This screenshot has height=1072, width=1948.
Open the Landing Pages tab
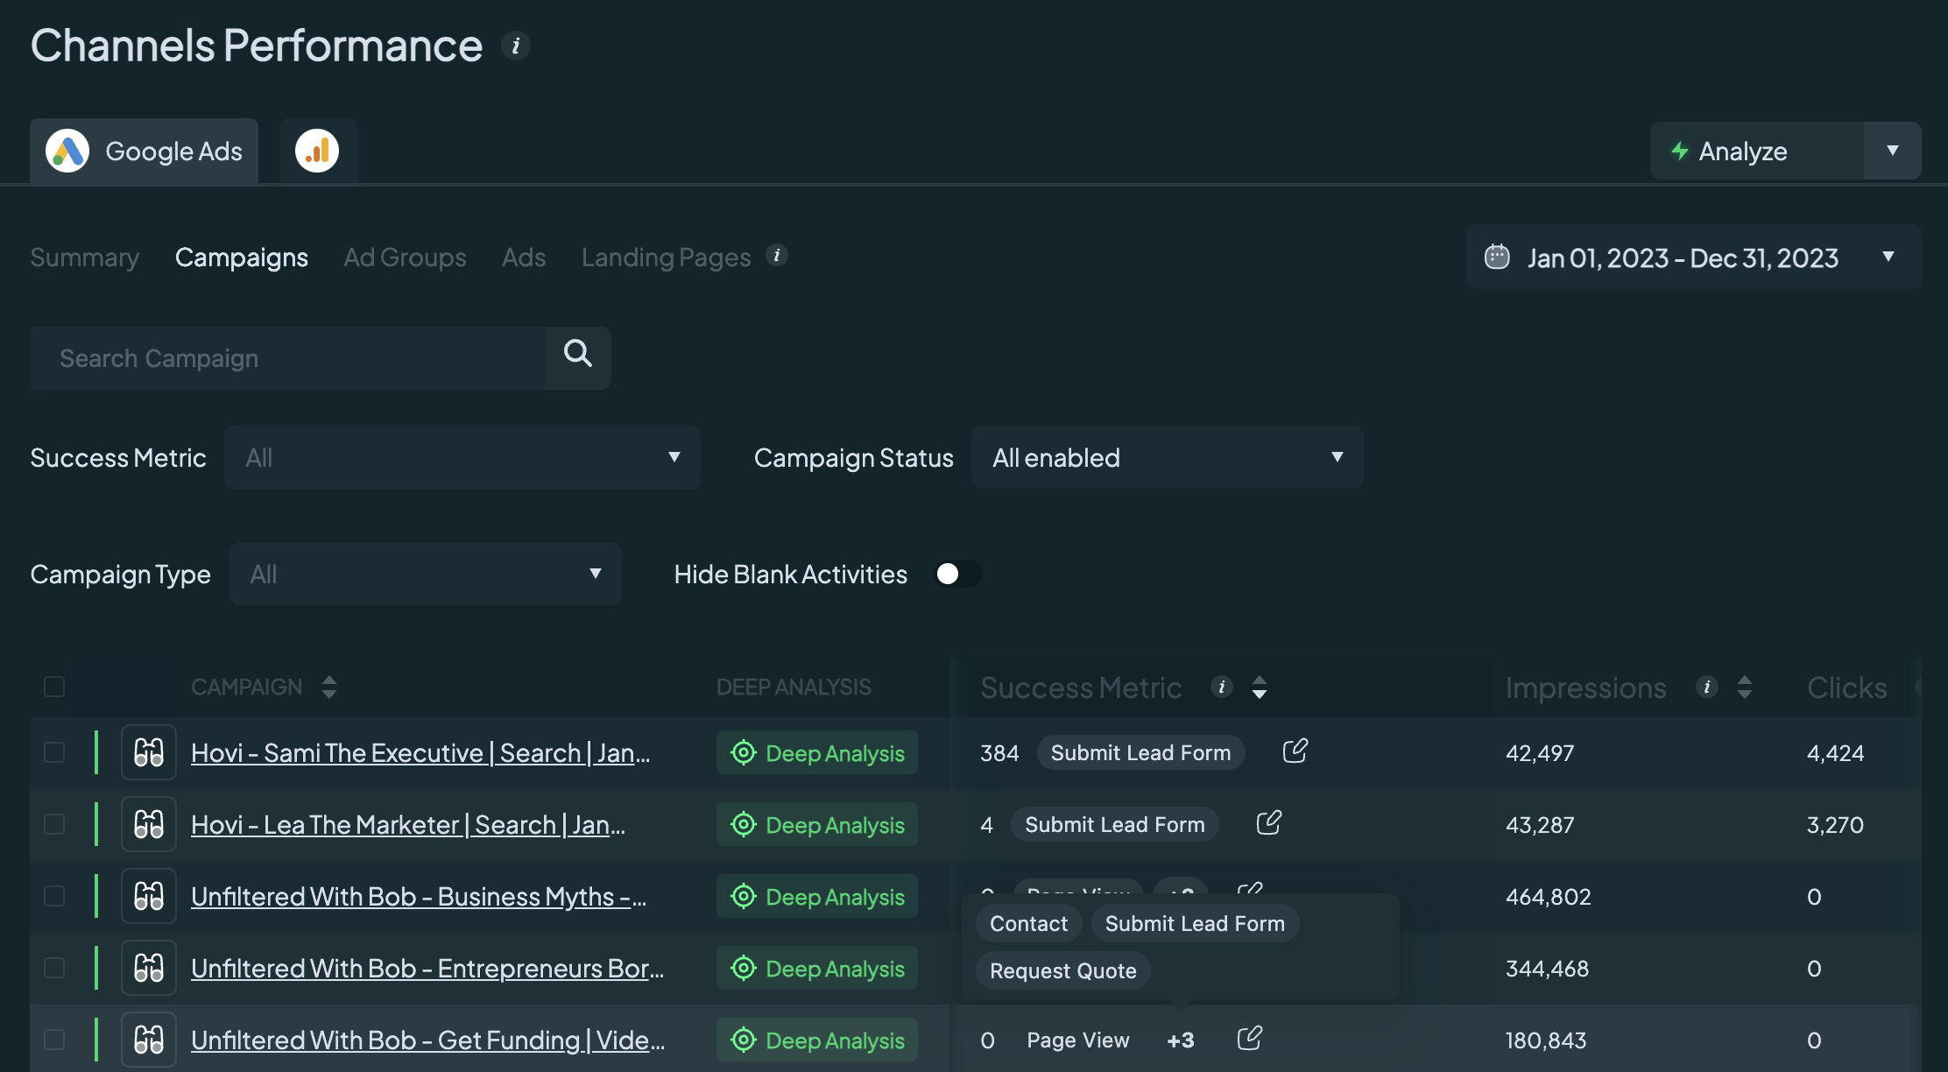pyautogui.click(x=666, y=257)
